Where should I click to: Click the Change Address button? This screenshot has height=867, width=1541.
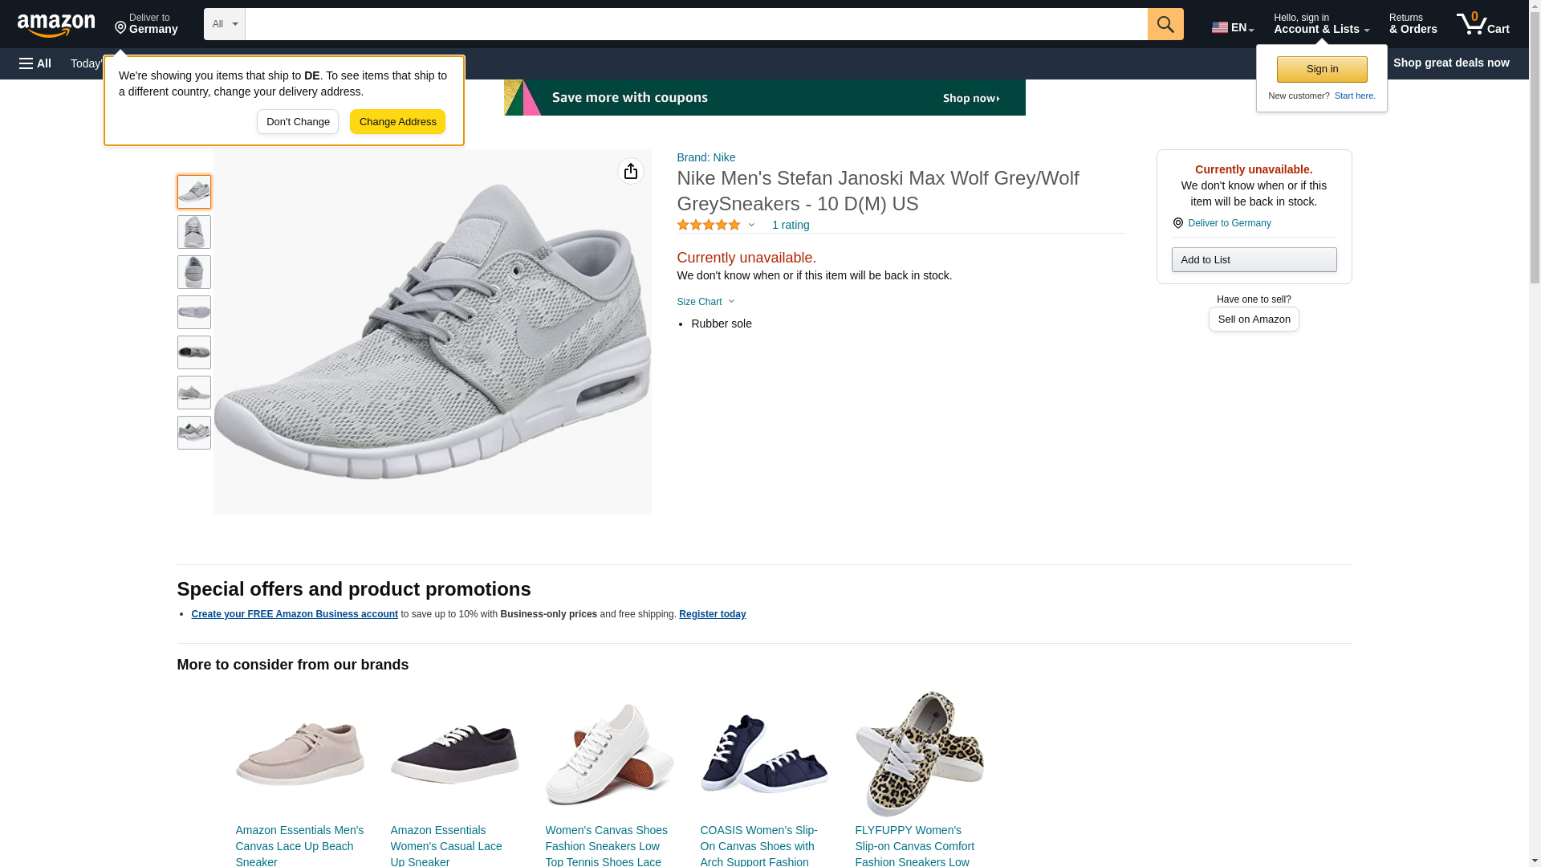pyautogui.click(x=397, y=122)
